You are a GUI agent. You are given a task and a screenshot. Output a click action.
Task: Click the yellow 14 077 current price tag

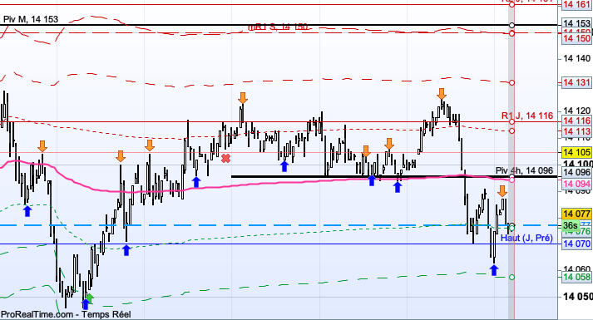tap(576, 214)
